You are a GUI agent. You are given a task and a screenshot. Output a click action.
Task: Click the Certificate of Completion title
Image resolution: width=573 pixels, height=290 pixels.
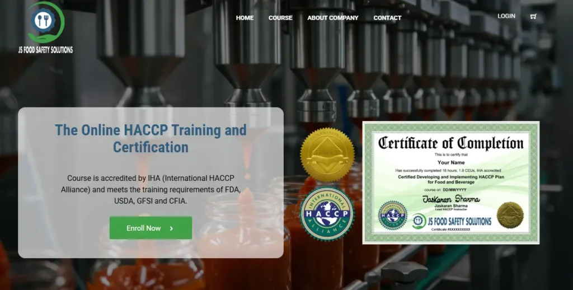[x=450, y=143]
